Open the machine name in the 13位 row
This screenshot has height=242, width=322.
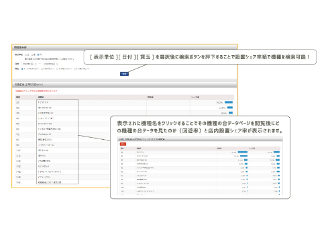point(44,167)
